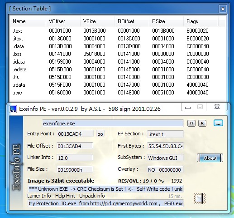Image resolution: width=234 pixels, height=218 pixels.
Task: Click the Name column header
Action: tap(28, 21)
